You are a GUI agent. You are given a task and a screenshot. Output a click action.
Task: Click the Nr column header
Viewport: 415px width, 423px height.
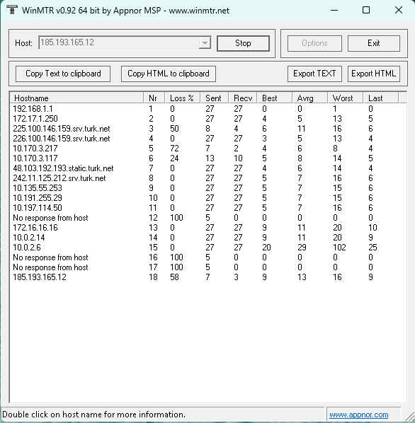point(154,98)
